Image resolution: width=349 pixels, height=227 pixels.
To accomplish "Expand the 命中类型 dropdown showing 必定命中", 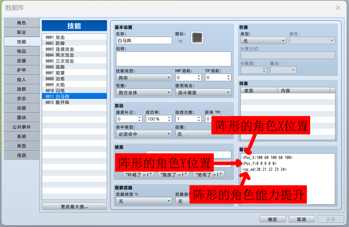I will (144, 134).
